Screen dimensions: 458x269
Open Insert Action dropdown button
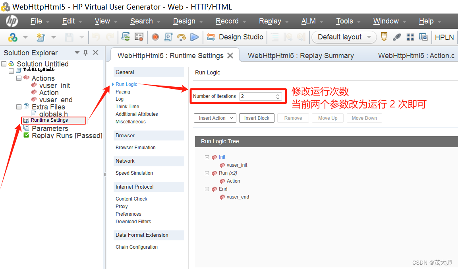[x=215, y=118]
